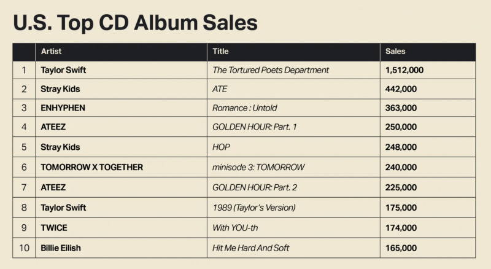This screenshot has height=269, width=491.
Task: Click the 165,000 sales figure
Action: (x=401, y=248)
